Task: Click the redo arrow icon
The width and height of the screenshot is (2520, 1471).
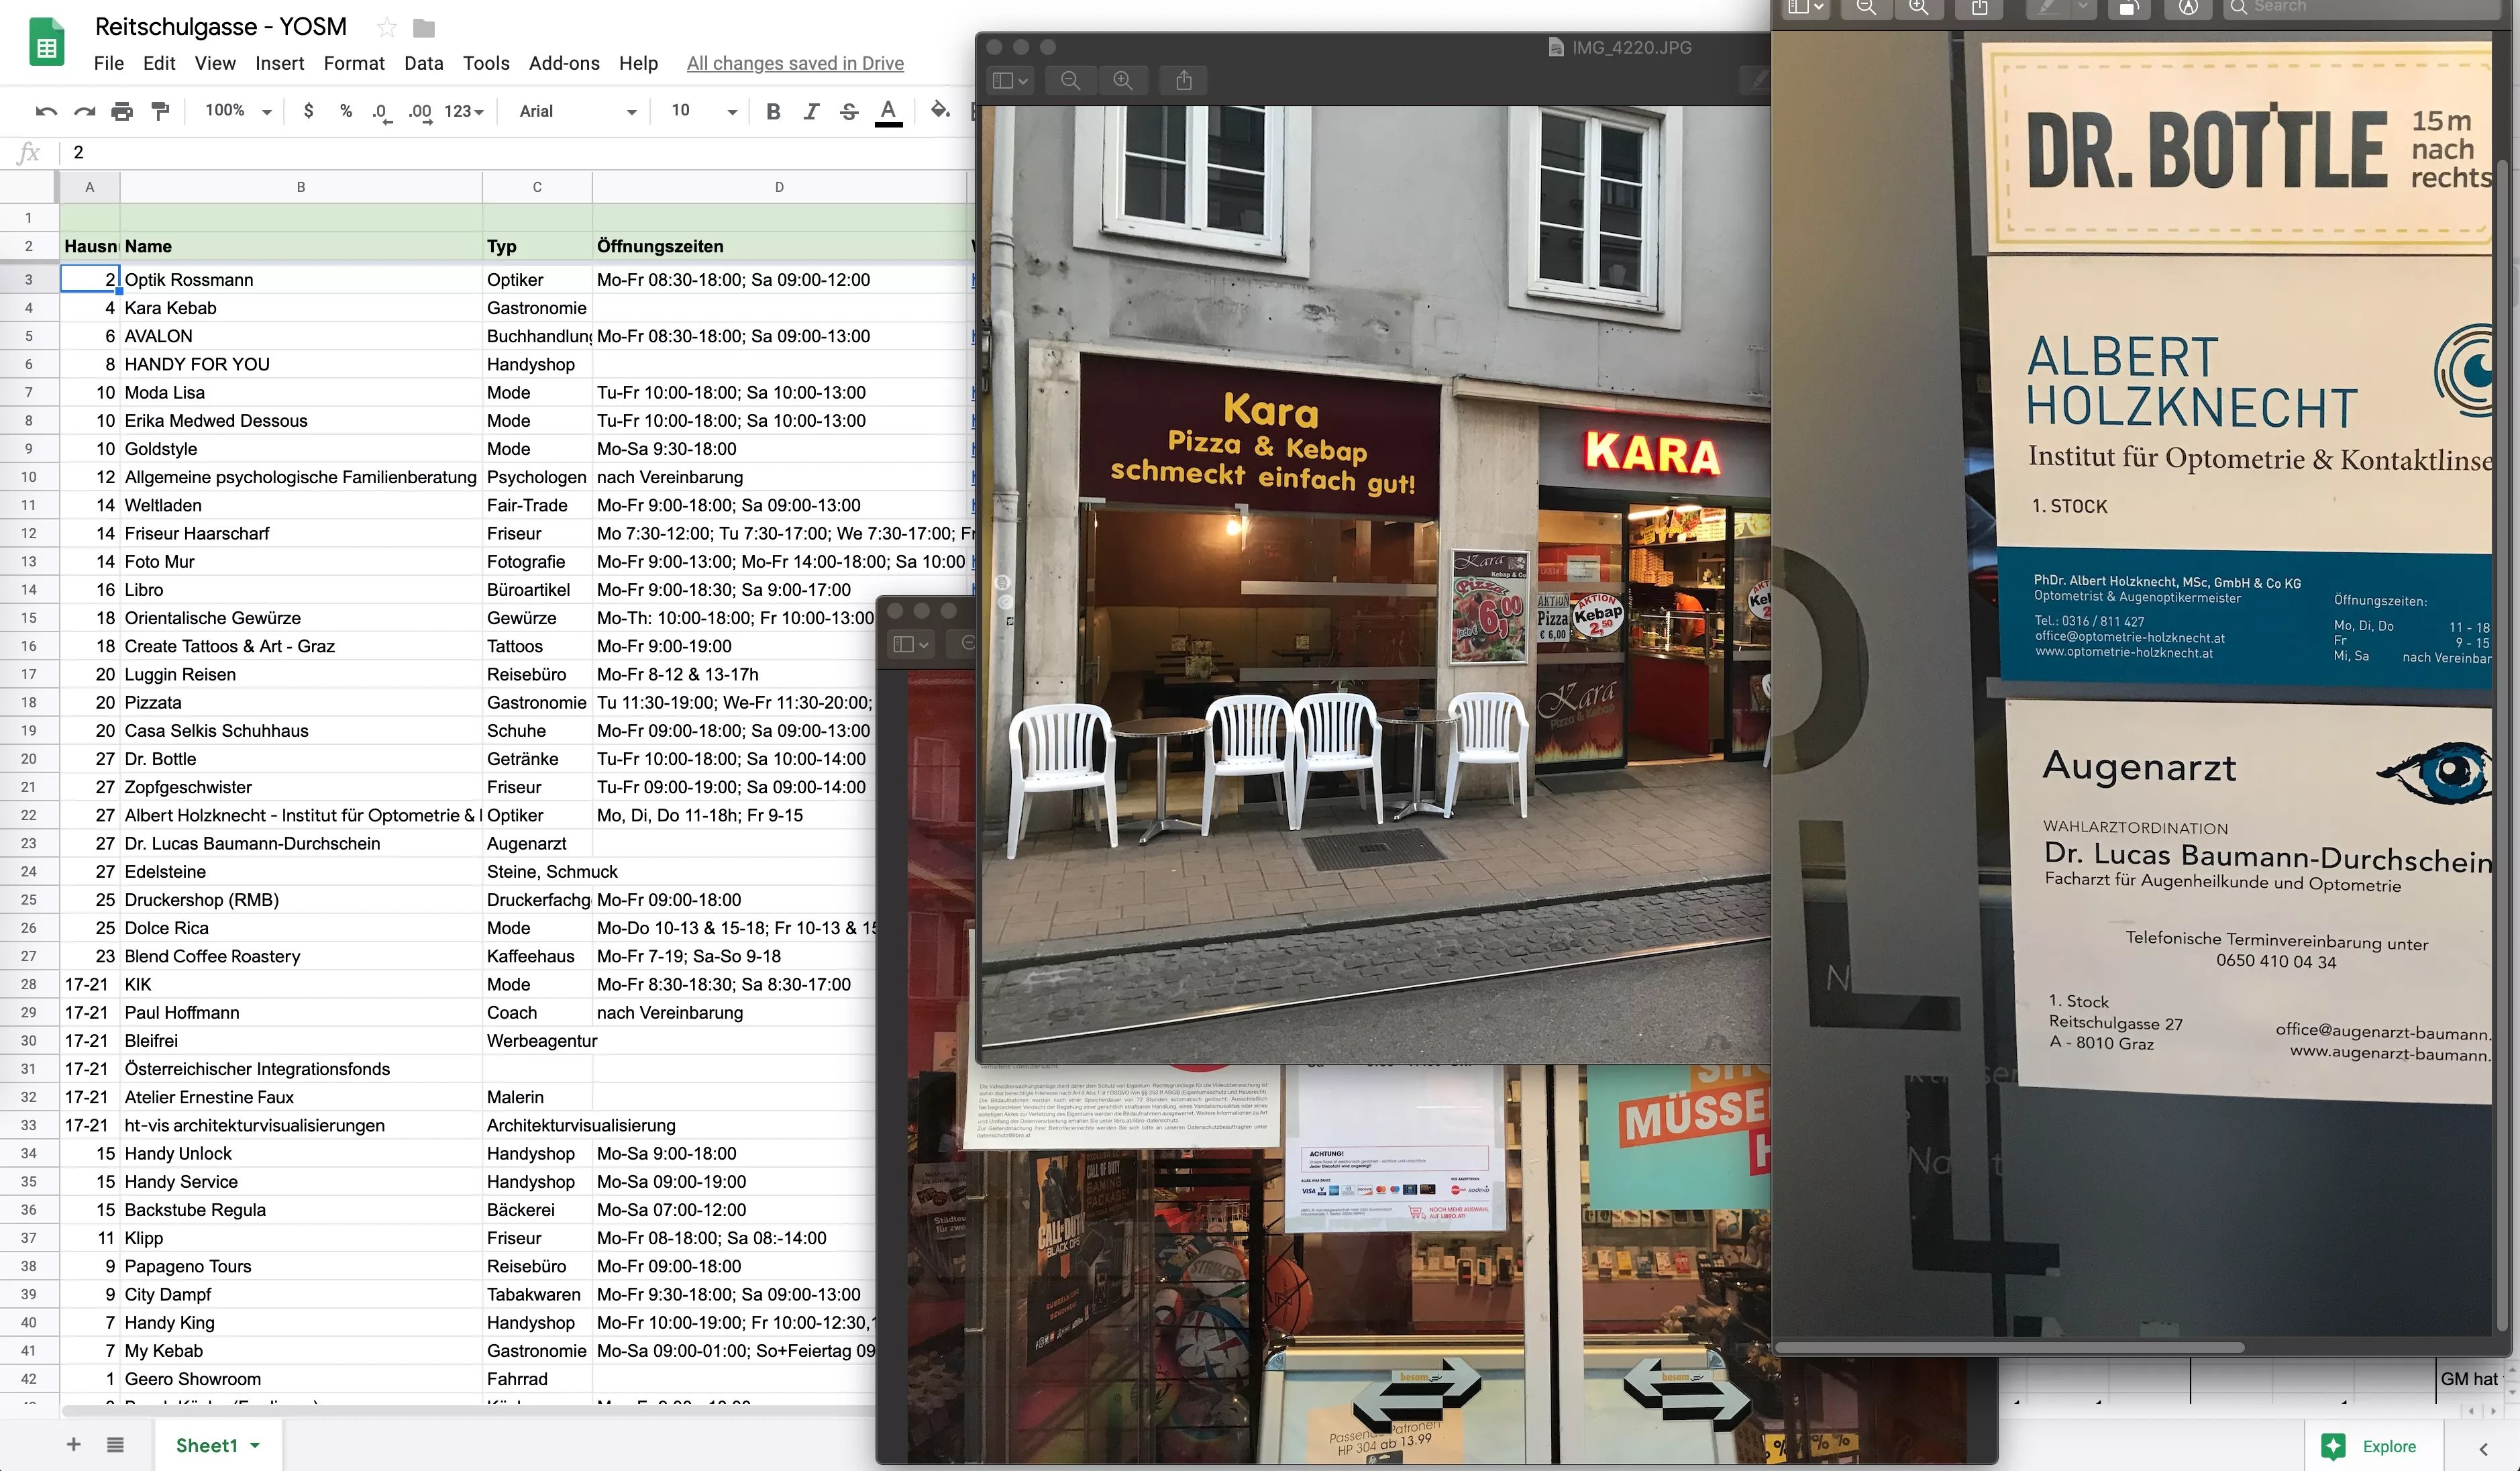Action: pos(84,111)
